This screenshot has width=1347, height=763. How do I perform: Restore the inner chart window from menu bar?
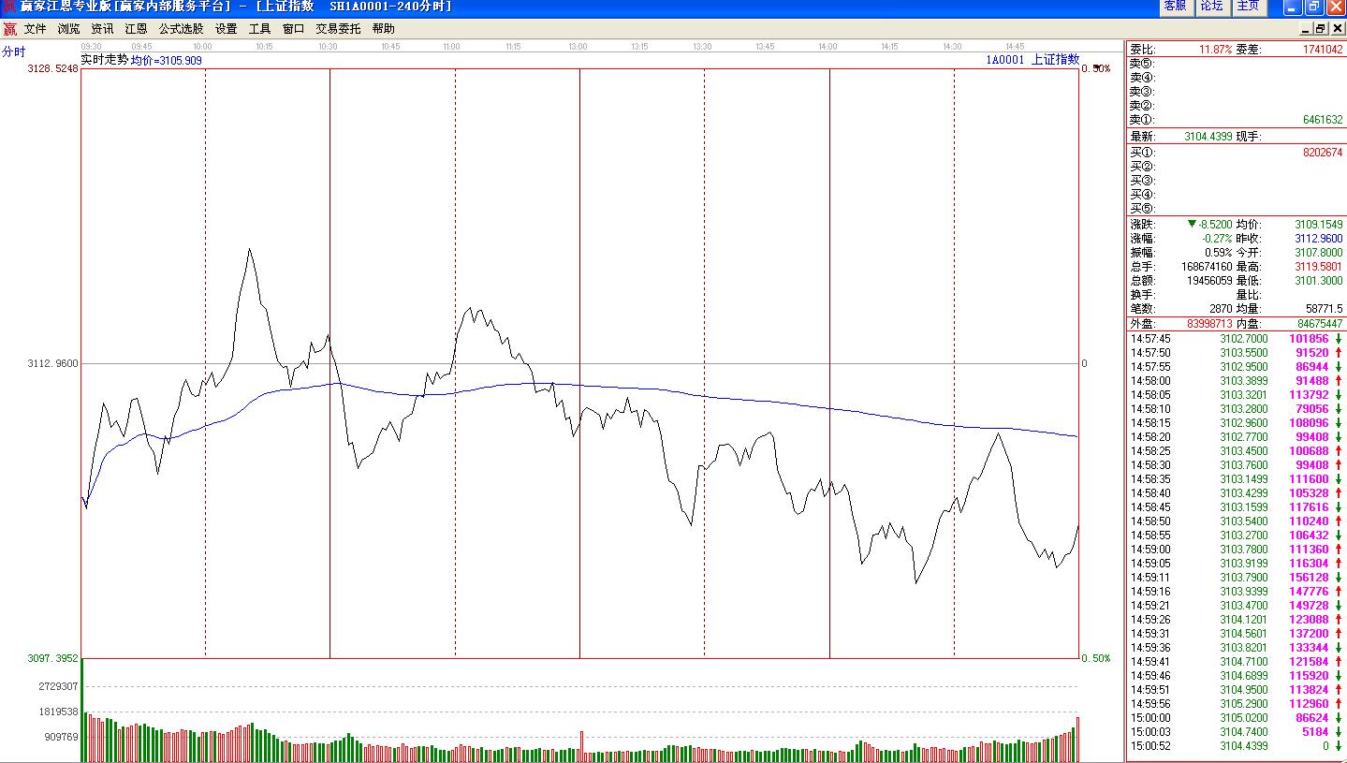(x=1321, y=29)
